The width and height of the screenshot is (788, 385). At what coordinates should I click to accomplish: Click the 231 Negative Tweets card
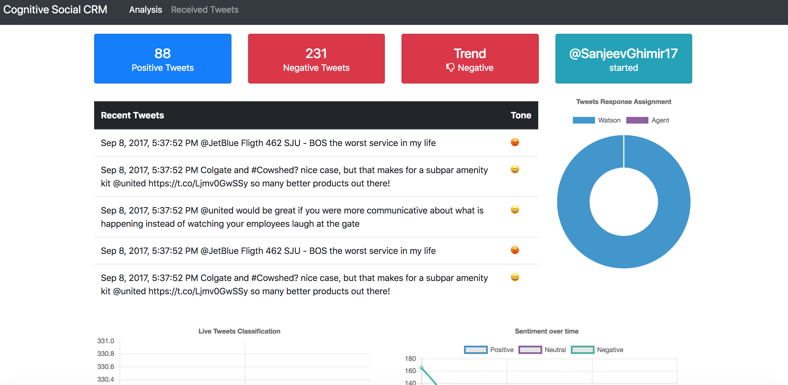tap(316, 59)
